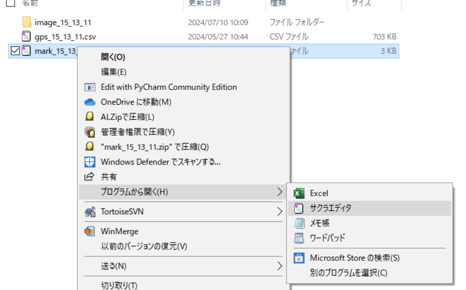The width and height of the screenshot is (466, 290).
Task: Click the 703 KB size cell
Action: tap(385, 37)
